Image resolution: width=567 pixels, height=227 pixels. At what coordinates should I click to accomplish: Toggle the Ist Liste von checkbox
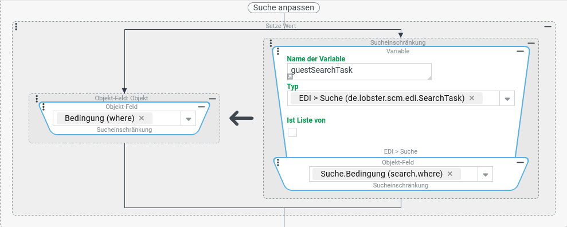pyautogui.click(x=292, y=132)
